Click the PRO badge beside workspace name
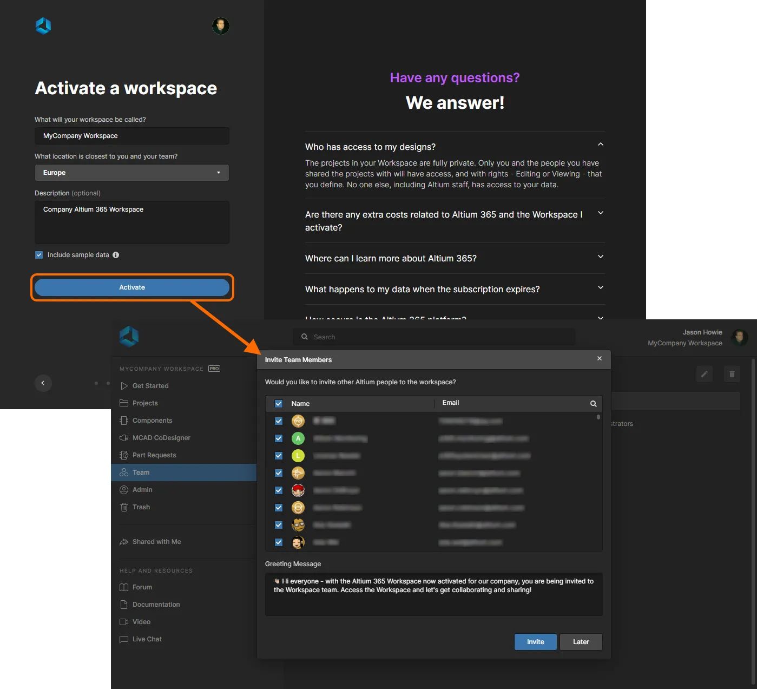Image resolution: width=757 pixels, height=689 pixels. (214, 369)
